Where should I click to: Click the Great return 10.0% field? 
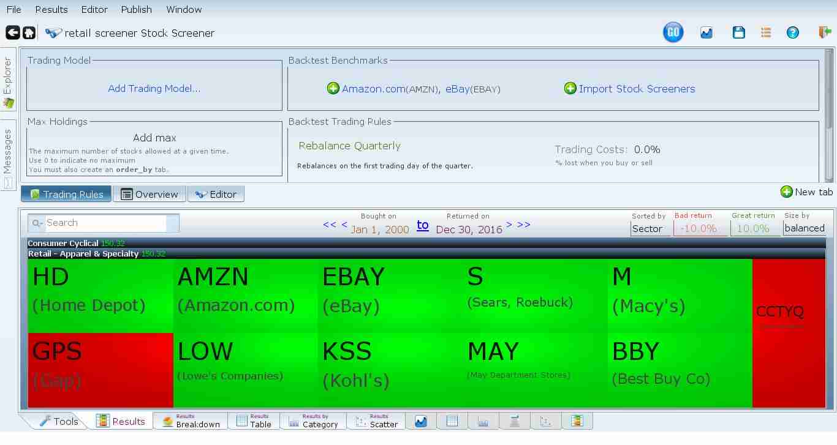point(754,228)
